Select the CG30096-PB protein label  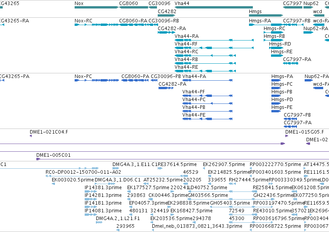coord(166,76)
